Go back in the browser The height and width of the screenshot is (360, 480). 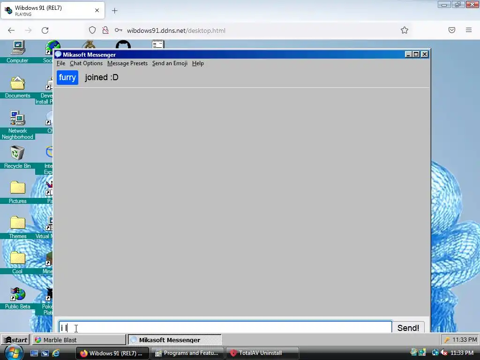[11, 30]
